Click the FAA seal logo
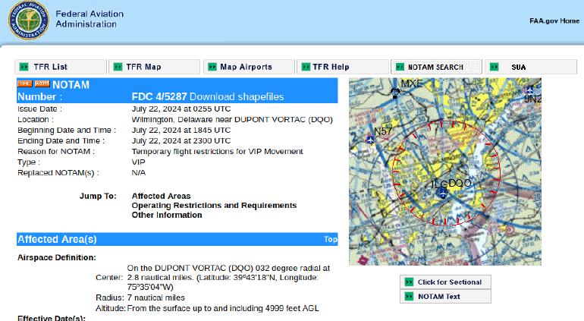This screenshot has width=584, height=321. pyautogui.click(x=28, y=20)
